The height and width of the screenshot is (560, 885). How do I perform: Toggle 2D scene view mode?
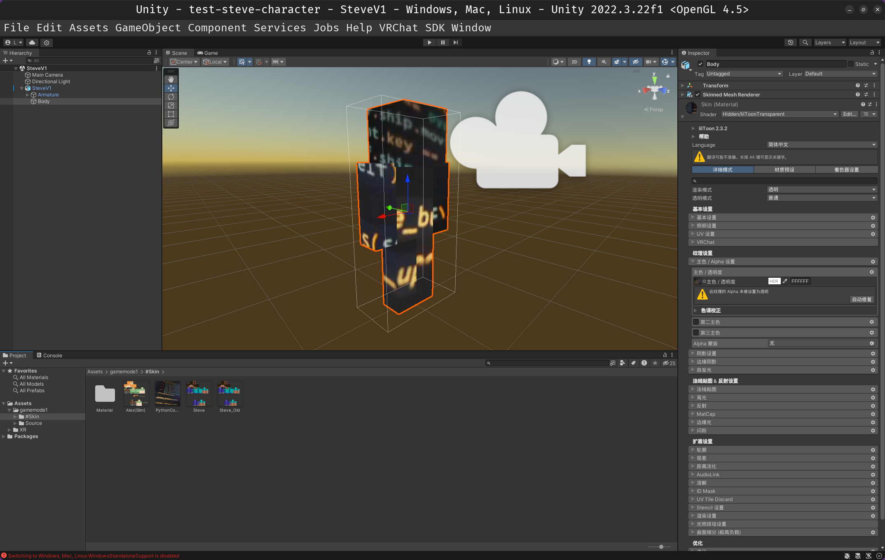tap(574, 62)
